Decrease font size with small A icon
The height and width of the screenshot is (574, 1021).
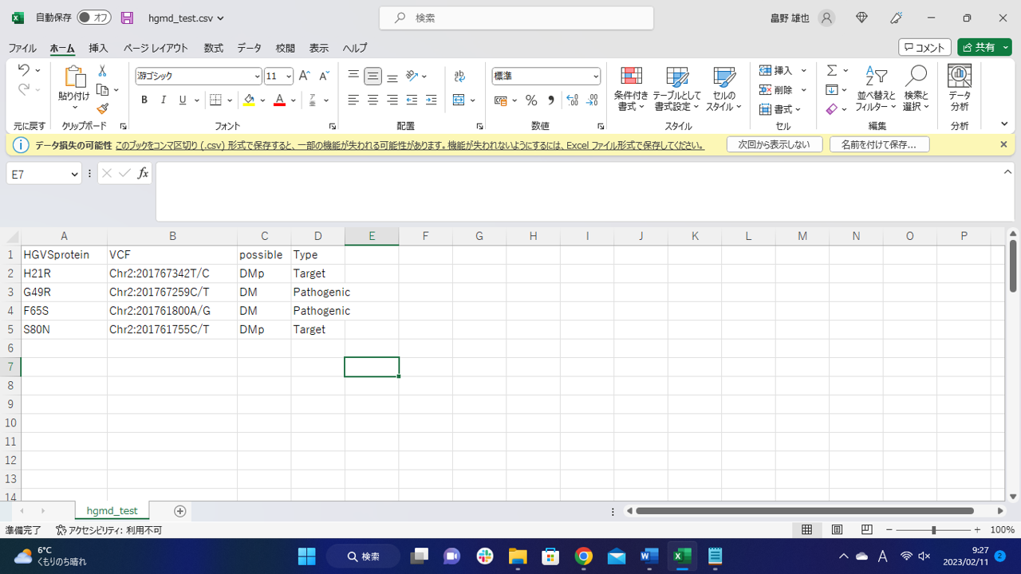tap(324, 77)
